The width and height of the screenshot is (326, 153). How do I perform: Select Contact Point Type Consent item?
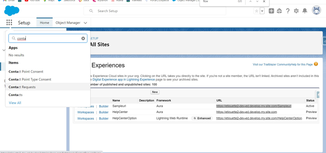[48, 79]
